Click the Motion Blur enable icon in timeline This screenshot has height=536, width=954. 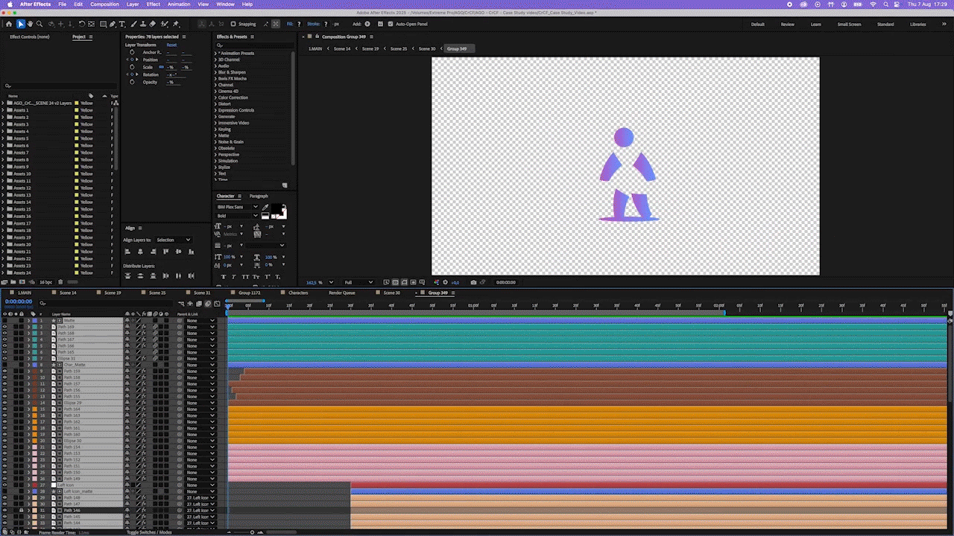[208, 303]
